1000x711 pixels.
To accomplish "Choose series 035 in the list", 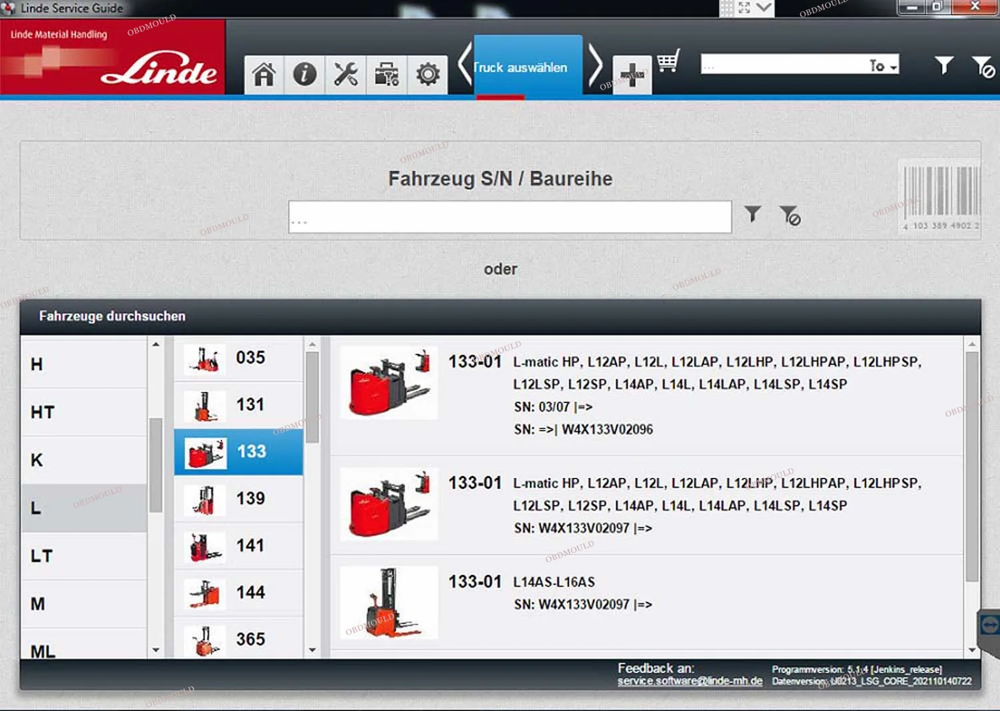I will click(239, 358).
